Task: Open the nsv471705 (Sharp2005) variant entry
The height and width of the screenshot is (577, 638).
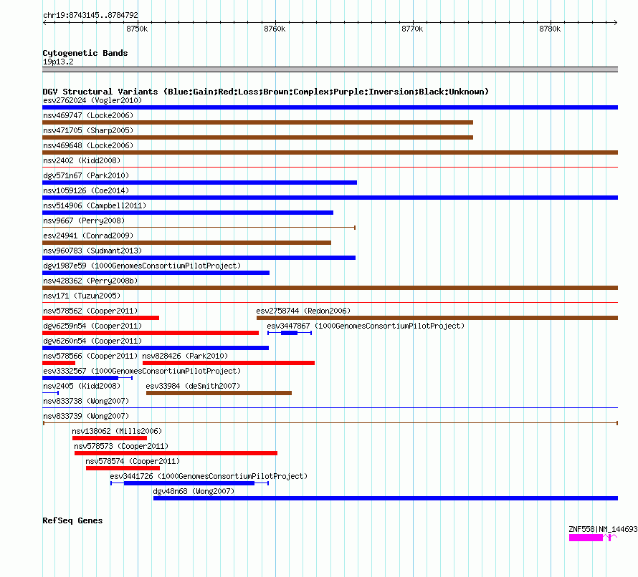Action: point(88,130)
